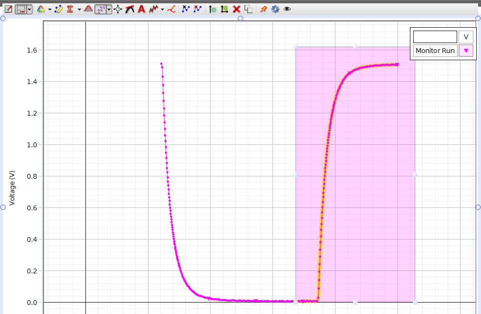Screen dimensions: 481x314
Task: Click the graph frame left-middle resize handle
Action: 3,207
